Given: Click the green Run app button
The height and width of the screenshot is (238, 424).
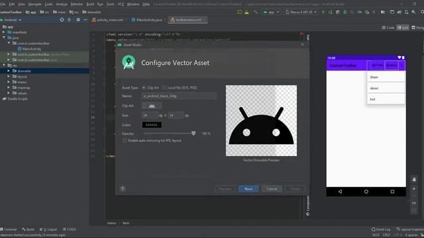Looking at the screenshot, I should (x=323, y=12).
